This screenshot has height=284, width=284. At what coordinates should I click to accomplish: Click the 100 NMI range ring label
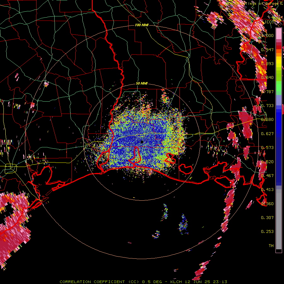142,25
